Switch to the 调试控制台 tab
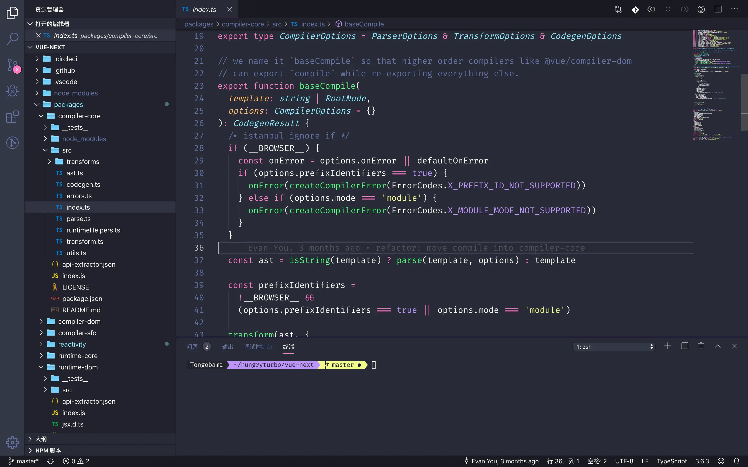The image size is (748, 467). [x=258, y=347]
